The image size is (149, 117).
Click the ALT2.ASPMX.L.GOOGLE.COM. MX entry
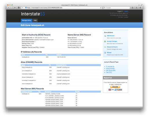coord(54,98)
